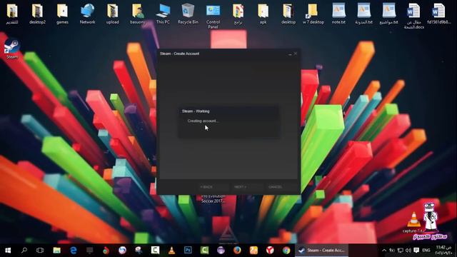Screen dimensions: 457x257
Task: Open volume control in system tray
Action: pyautogui.click(x=408, y=251)
